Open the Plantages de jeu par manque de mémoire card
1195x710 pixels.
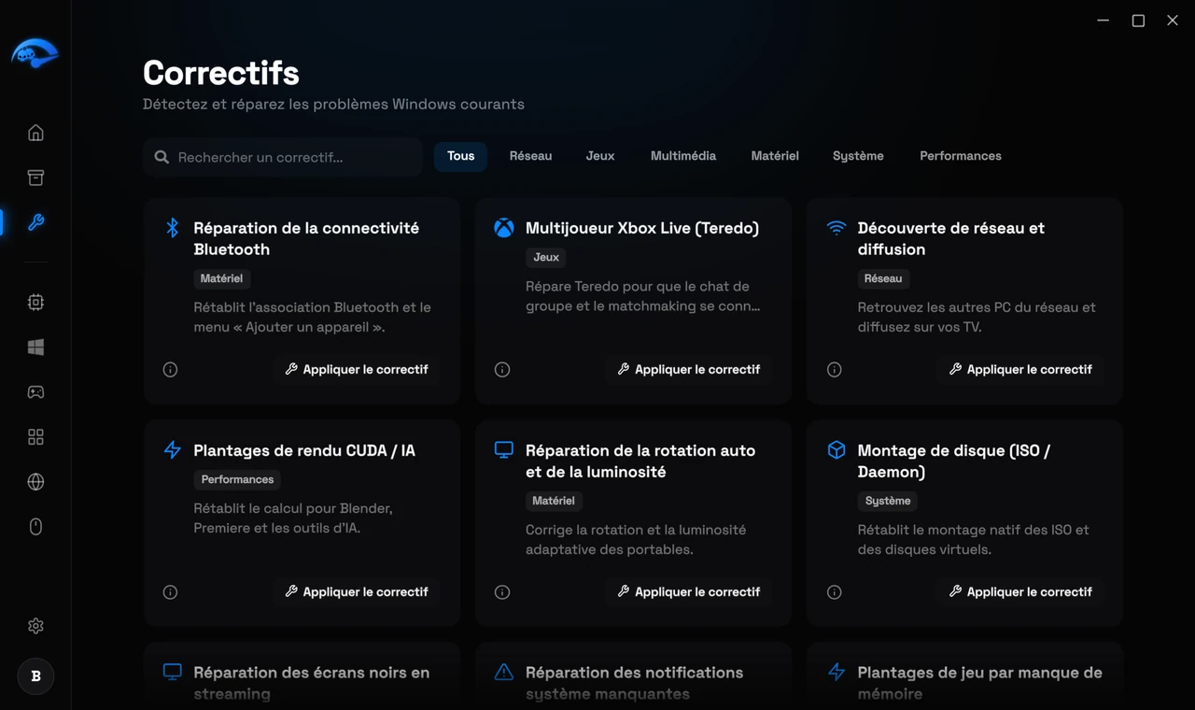click(964, 675)
